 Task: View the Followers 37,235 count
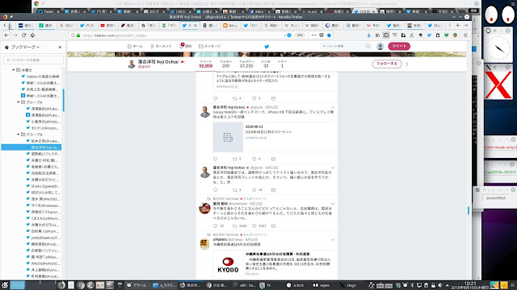click(246, 64)
